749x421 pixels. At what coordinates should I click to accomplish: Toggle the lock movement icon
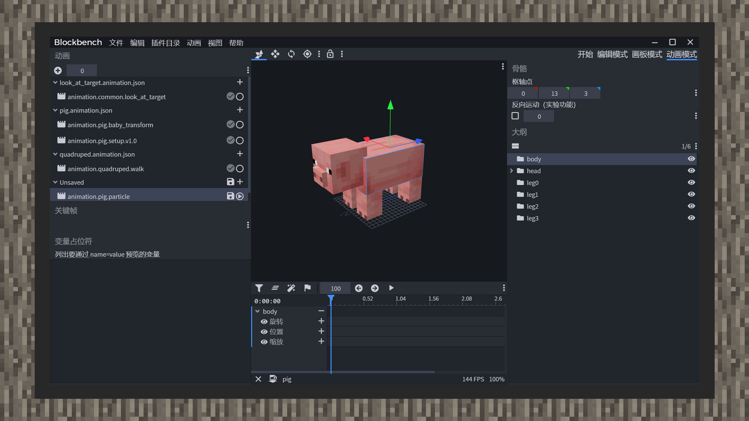pyautogui.click(x=330, y=54)
